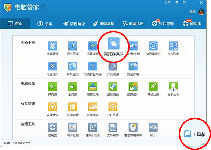Open 小Q书桌 desktop tool
This screenshot has height=150, width=211.
point(113,109)
